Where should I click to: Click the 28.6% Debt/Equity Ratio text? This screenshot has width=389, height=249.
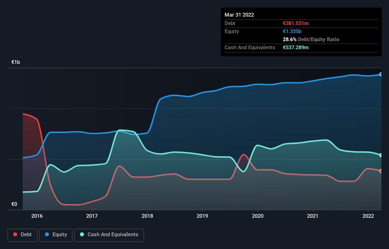[x=311, y=39]
